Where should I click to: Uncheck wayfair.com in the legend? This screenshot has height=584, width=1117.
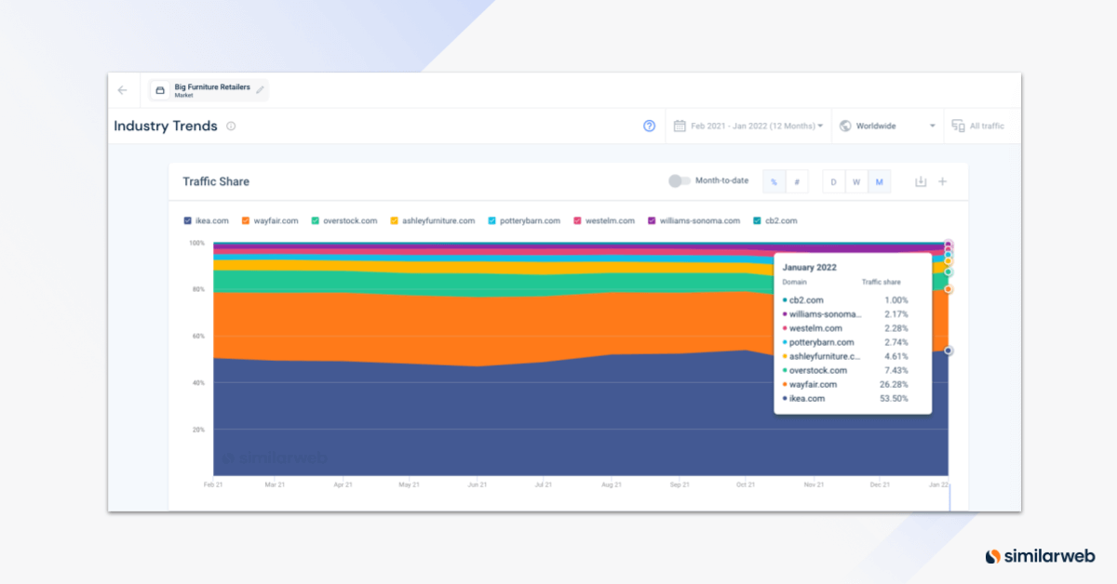[246, 220]
